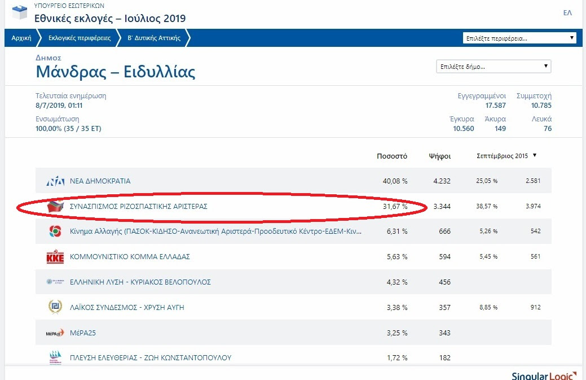Image resolution: width=586 pixels, height=380 pixels.
Task: Open ΝΕΑ ΔΗΜΟΚΡΑΤΙΑ party results
Action: (x=100, y=181)
